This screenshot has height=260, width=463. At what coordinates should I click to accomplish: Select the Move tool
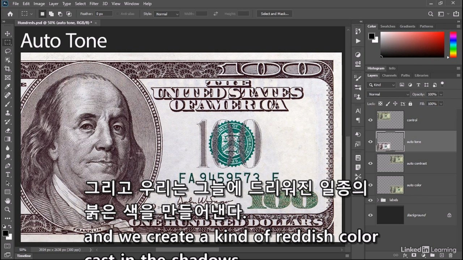tap(8, 34)
